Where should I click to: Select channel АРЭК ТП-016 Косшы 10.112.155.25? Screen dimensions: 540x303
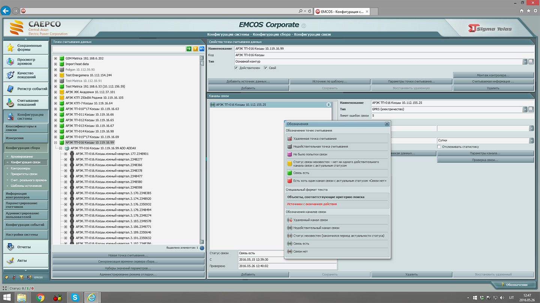[270, 105]
